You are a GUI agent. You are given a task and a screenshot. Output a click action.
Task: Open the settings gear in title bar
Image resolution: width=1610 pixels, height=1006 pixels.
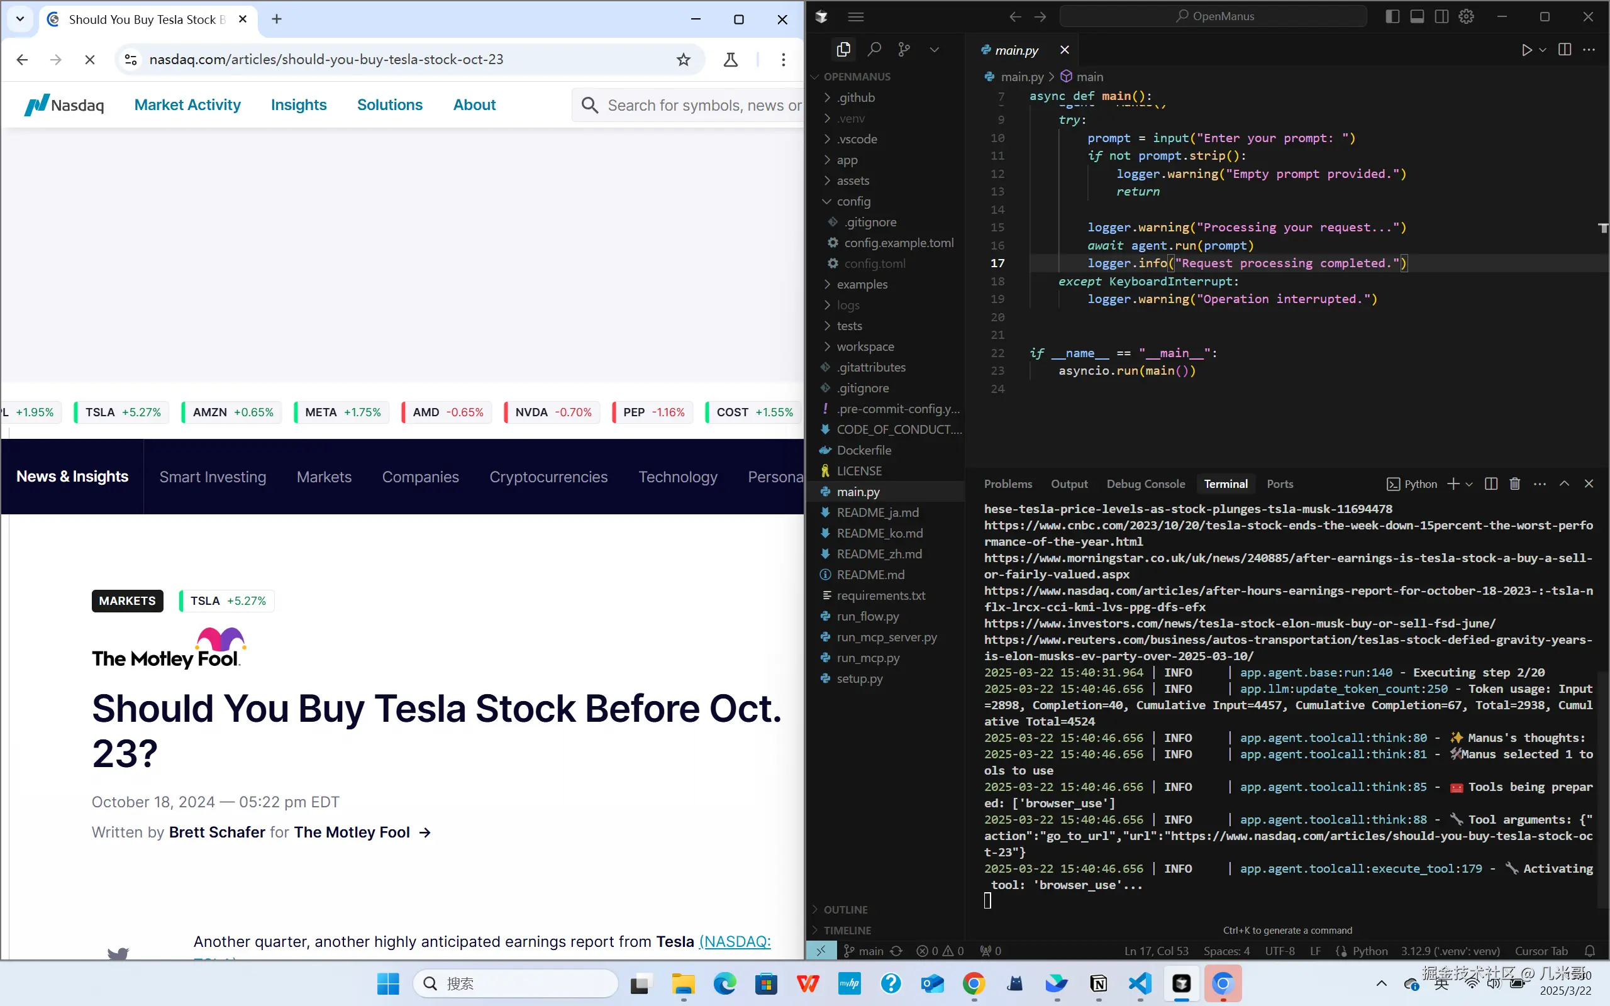point(1467,16)
